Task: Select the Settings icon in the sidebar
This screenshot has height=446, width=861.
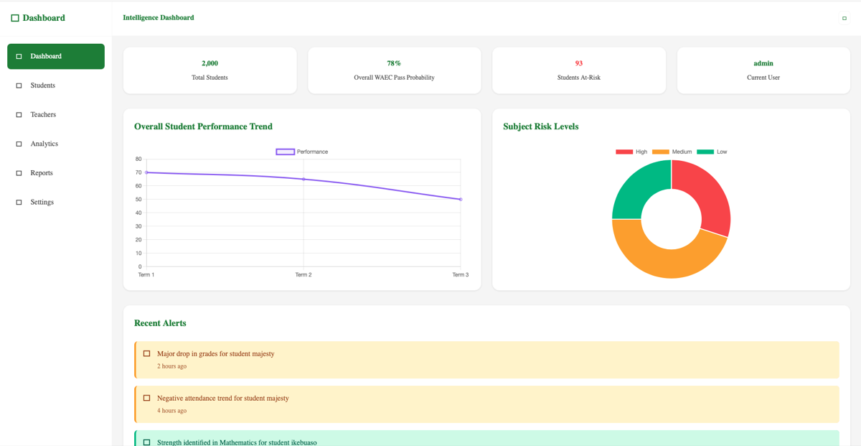Action: coord(19,202)
